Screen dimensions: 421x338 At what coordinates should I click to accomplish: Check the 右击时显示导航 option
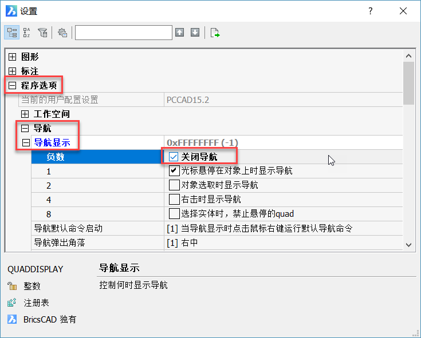pos(175,199)
